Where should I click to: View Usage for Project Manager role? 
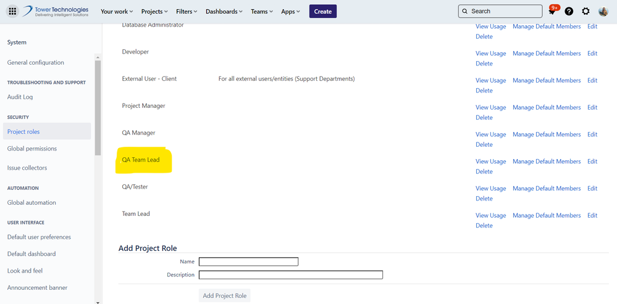(x=490, y=108)
